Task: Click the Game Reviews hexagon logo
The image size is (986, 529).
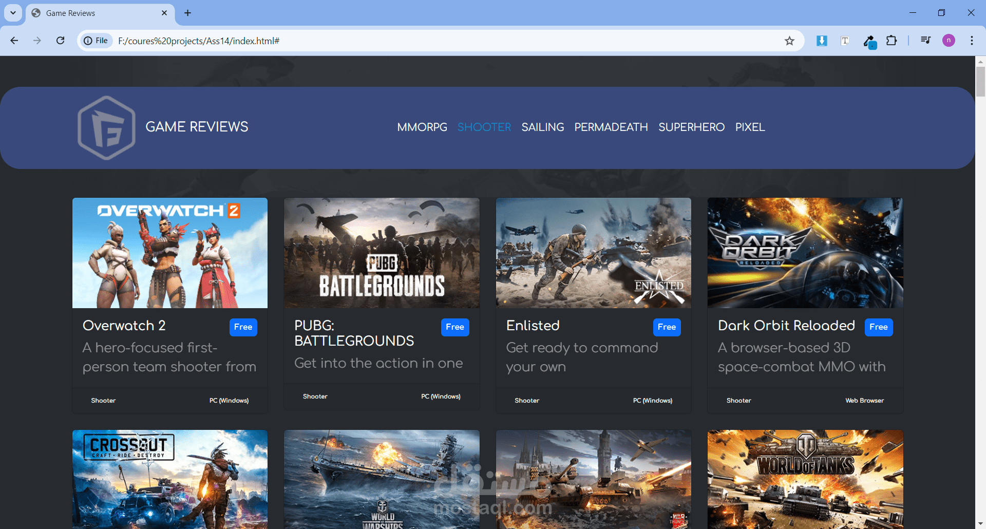Action: click(106, 127)
